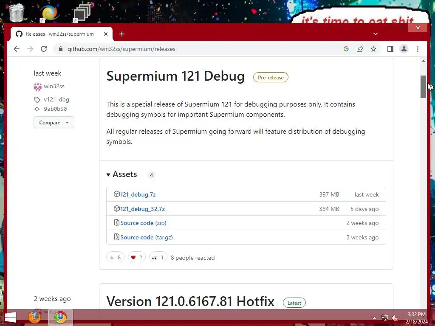Show hidden system tray icons
The width and height of the screenshot is (435, 326).
374,318
